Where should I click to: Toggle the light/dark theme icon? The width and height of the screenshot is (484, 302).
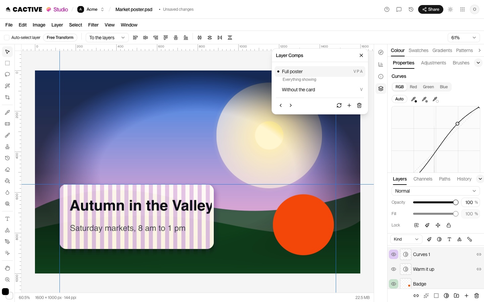pyautogui.click(x=450, y=9)
